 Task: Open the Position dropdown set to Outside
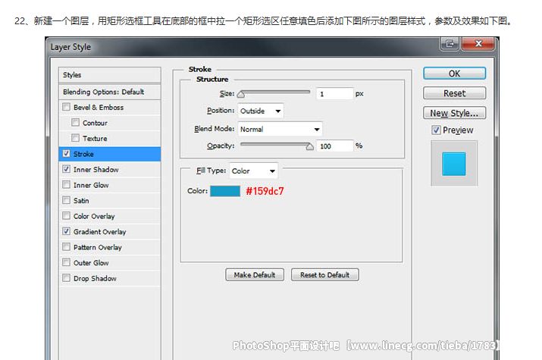point(261,111)
